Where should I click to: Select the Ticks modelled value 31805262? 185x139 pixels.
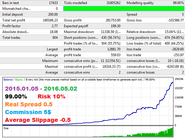click(x=113, y=3)
